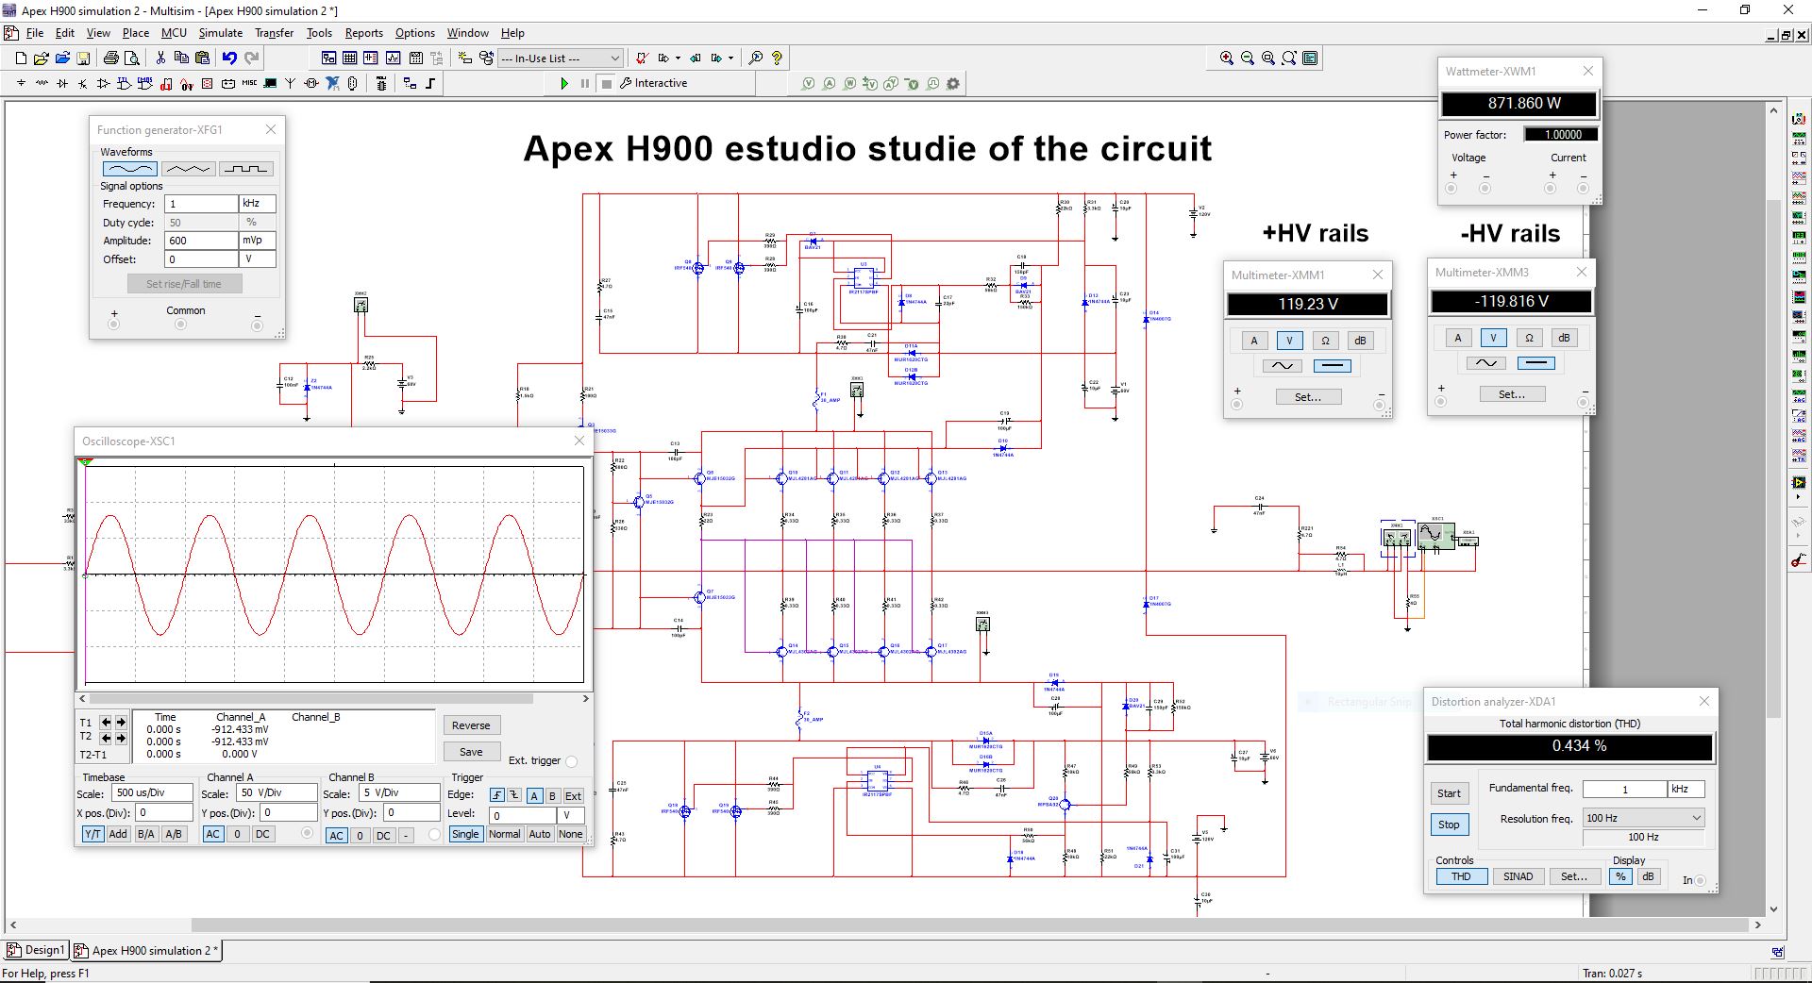Open the Simulate menu

[220, 33]
